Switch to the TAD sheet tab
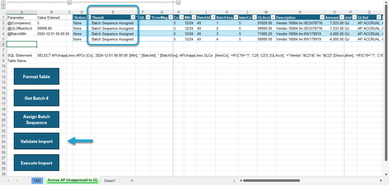 (37, 180)
